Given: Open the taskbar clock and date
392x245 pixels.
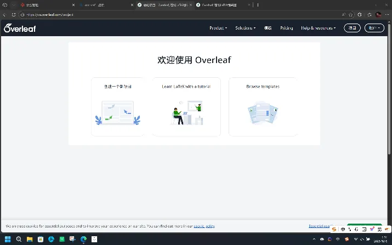Looking at the screenshot, I should (380, 240).
